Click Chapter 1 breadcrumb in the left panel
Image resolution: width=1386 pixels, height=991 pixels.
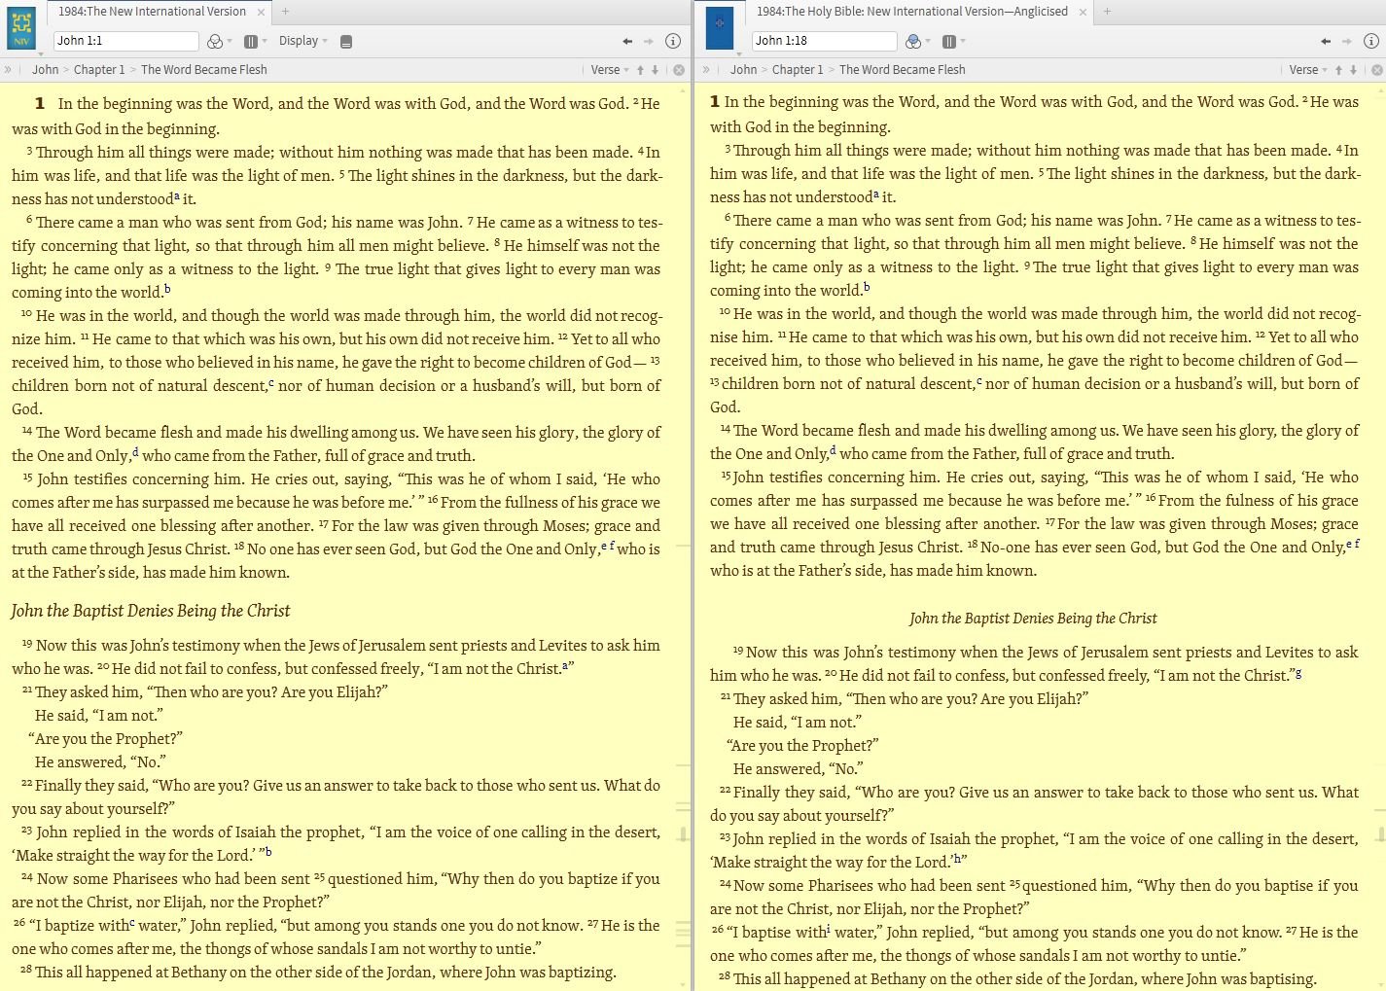pos(99,70)
